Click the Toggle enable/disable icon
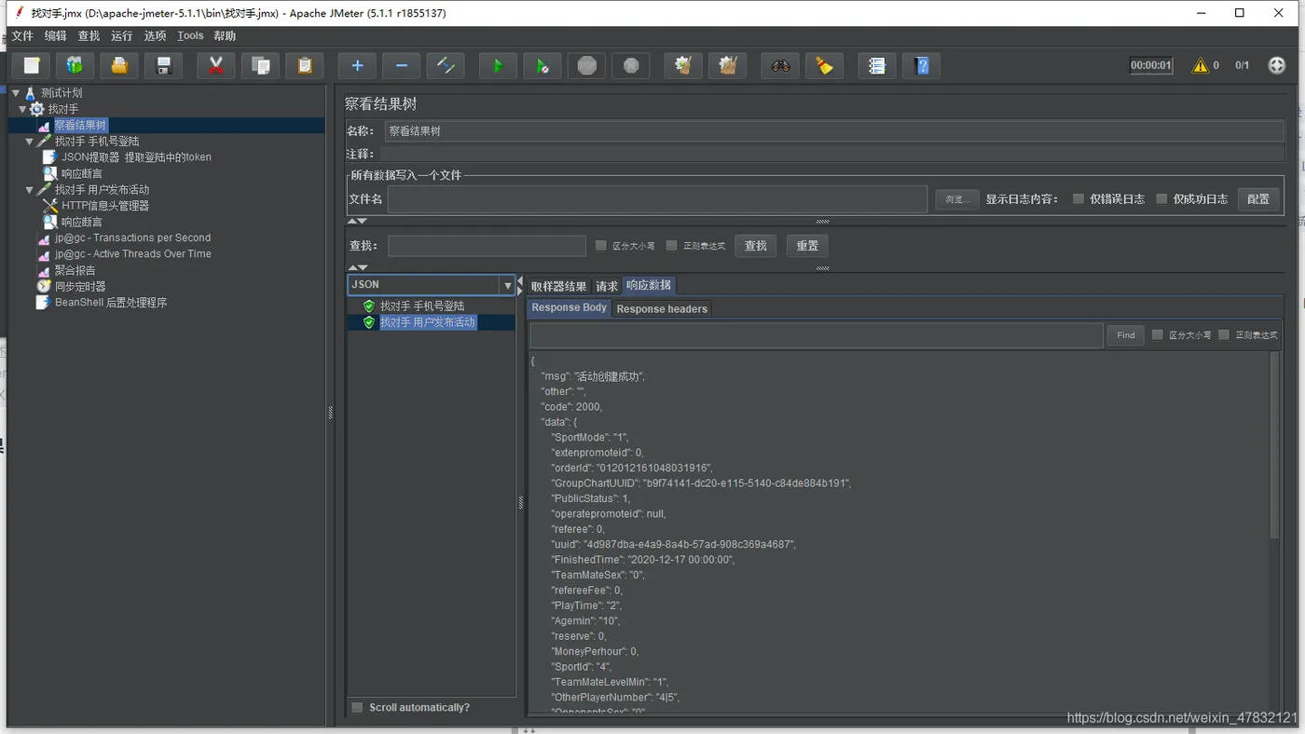This screenshot has height=734, width=1305. coord(446,65)
